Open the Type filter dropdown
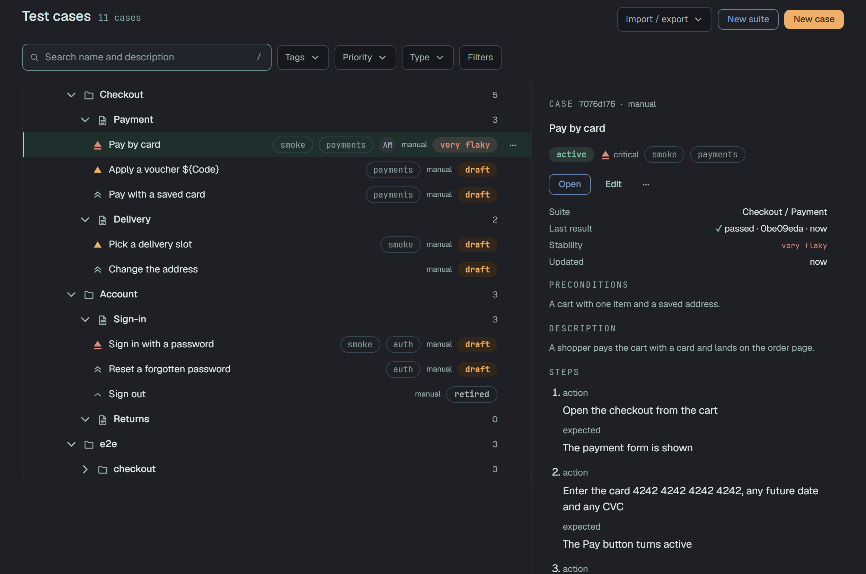The width and height of the screenshot is (866, 574). [427, 58]
